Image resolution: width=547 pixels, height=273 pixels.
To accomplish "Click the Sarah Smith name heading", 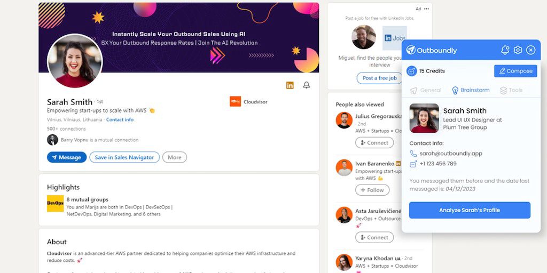I will coord(69,102).
